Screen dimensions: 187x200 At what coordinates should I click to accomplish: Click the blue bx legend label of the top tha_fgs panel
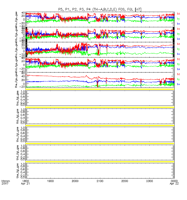179,23
